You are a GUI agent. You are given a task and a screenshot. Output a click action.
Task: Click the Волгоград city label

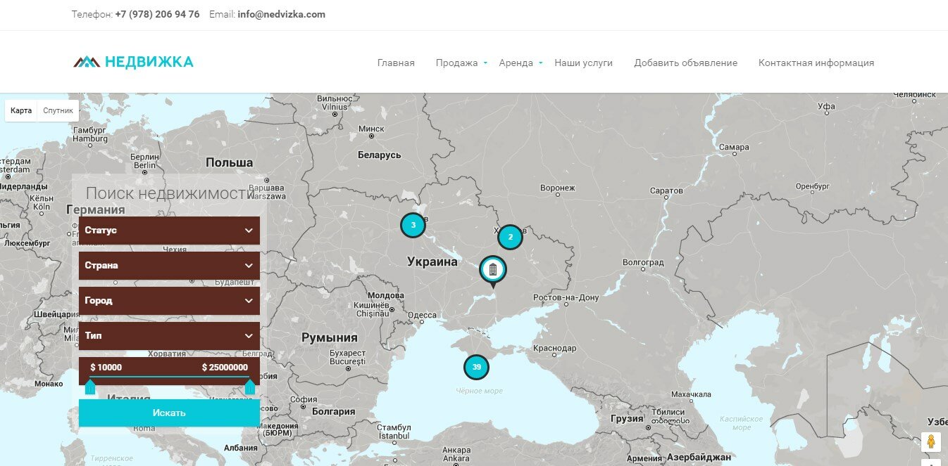pos(644,262)
